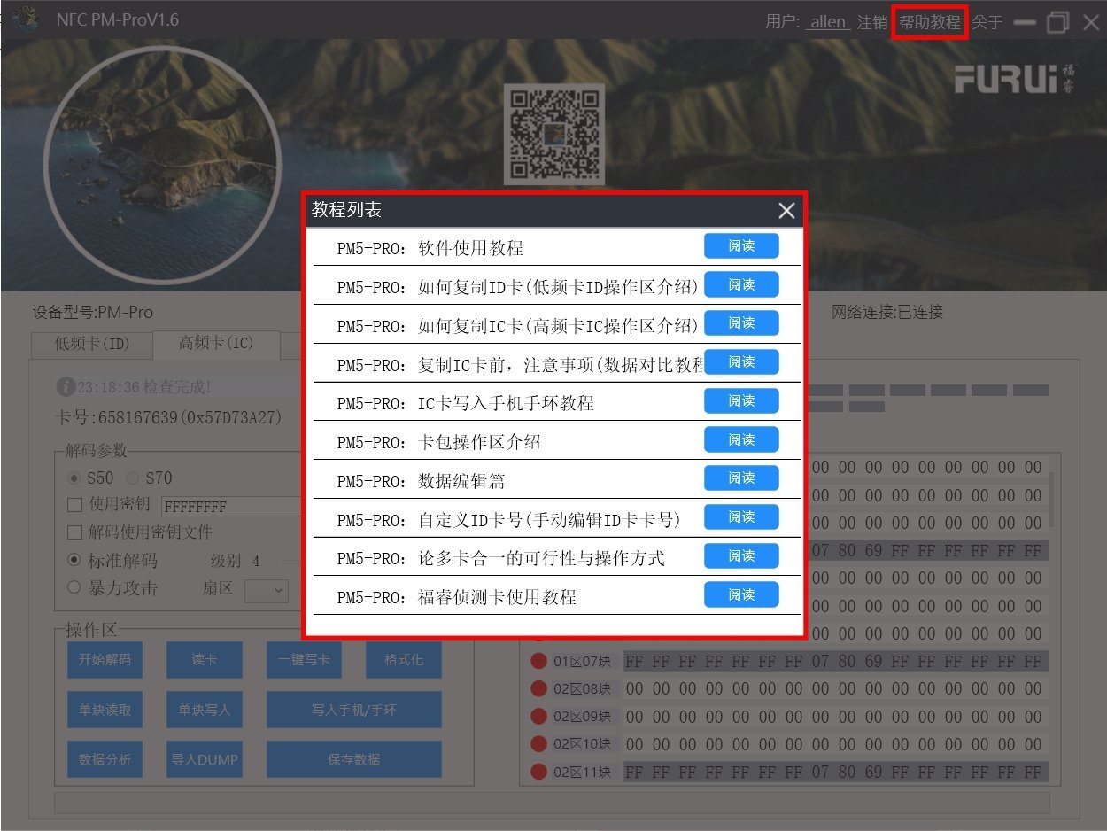This screenshot has width=1107, height=831.
Task: Open the 帮助教程 menu item
Action: pyautogui.click(x=929, y=22)
